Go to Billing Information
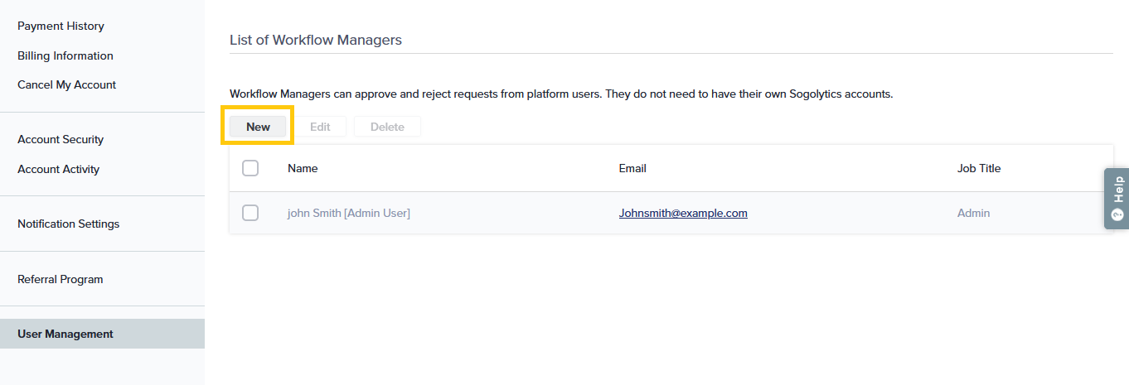1129x385 pixels. click(65, 56)
